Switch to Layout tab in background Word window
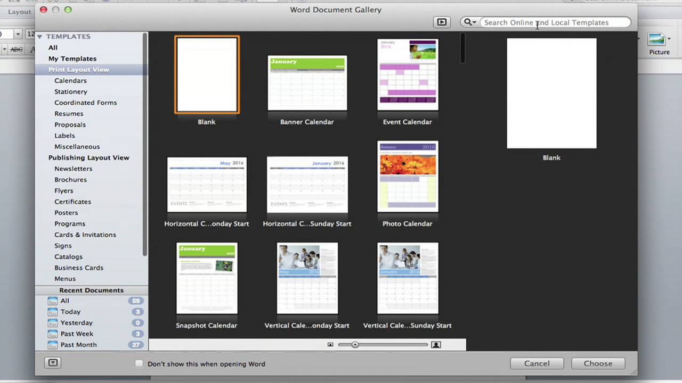This screenshot has height=383, width=682. pos(19,12)
